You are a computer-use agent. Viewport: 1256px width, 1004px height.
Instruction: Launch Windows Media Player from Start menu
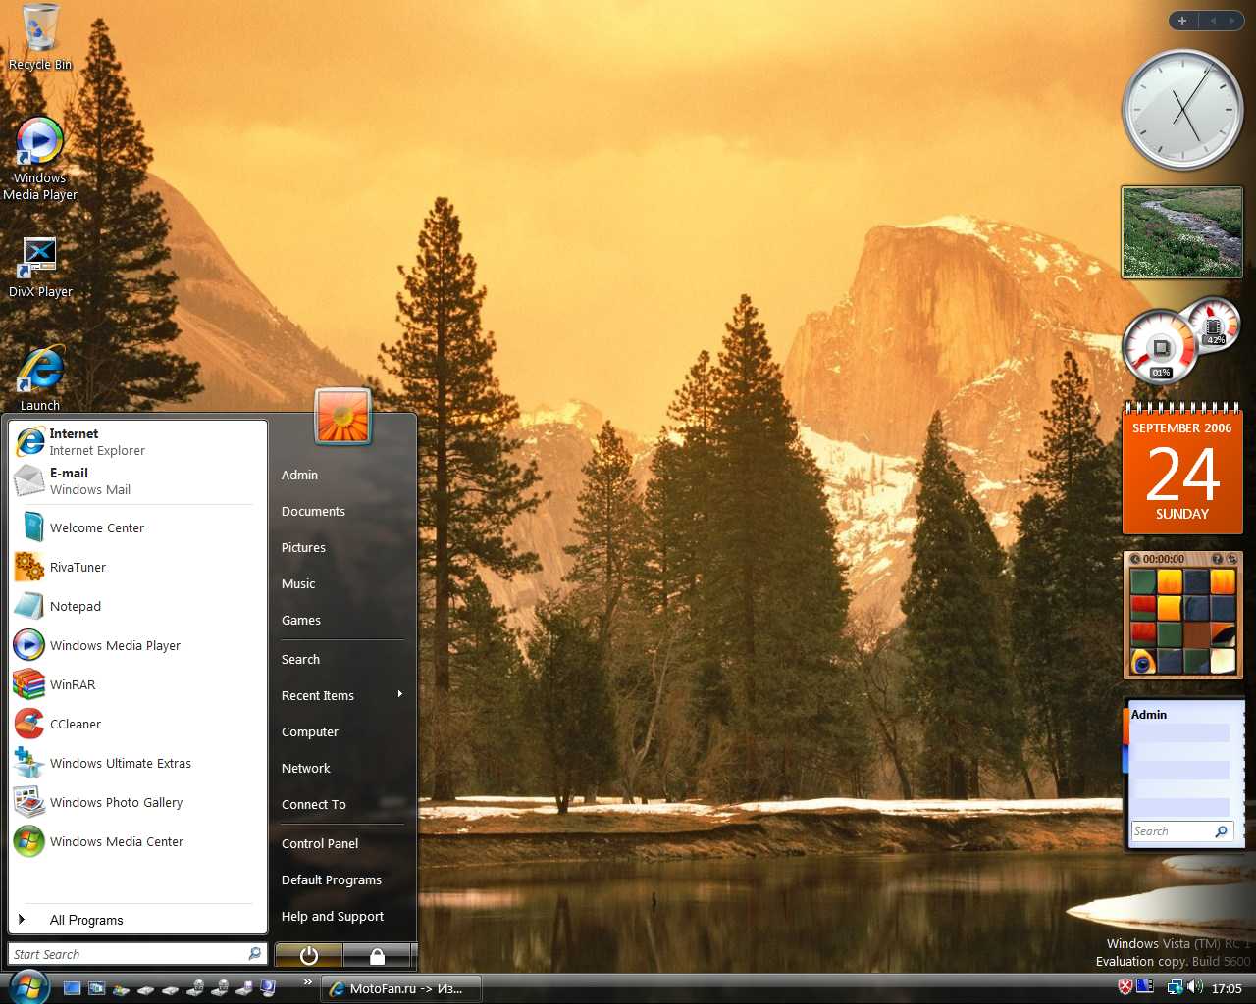point(139,646)
